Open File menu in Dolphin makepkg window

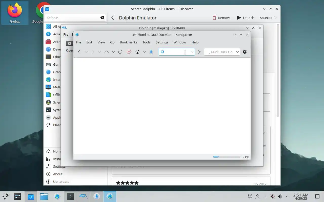tap(66, 35)
